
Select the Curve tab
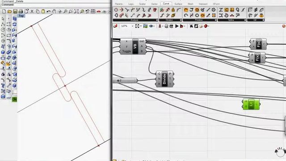166,4
